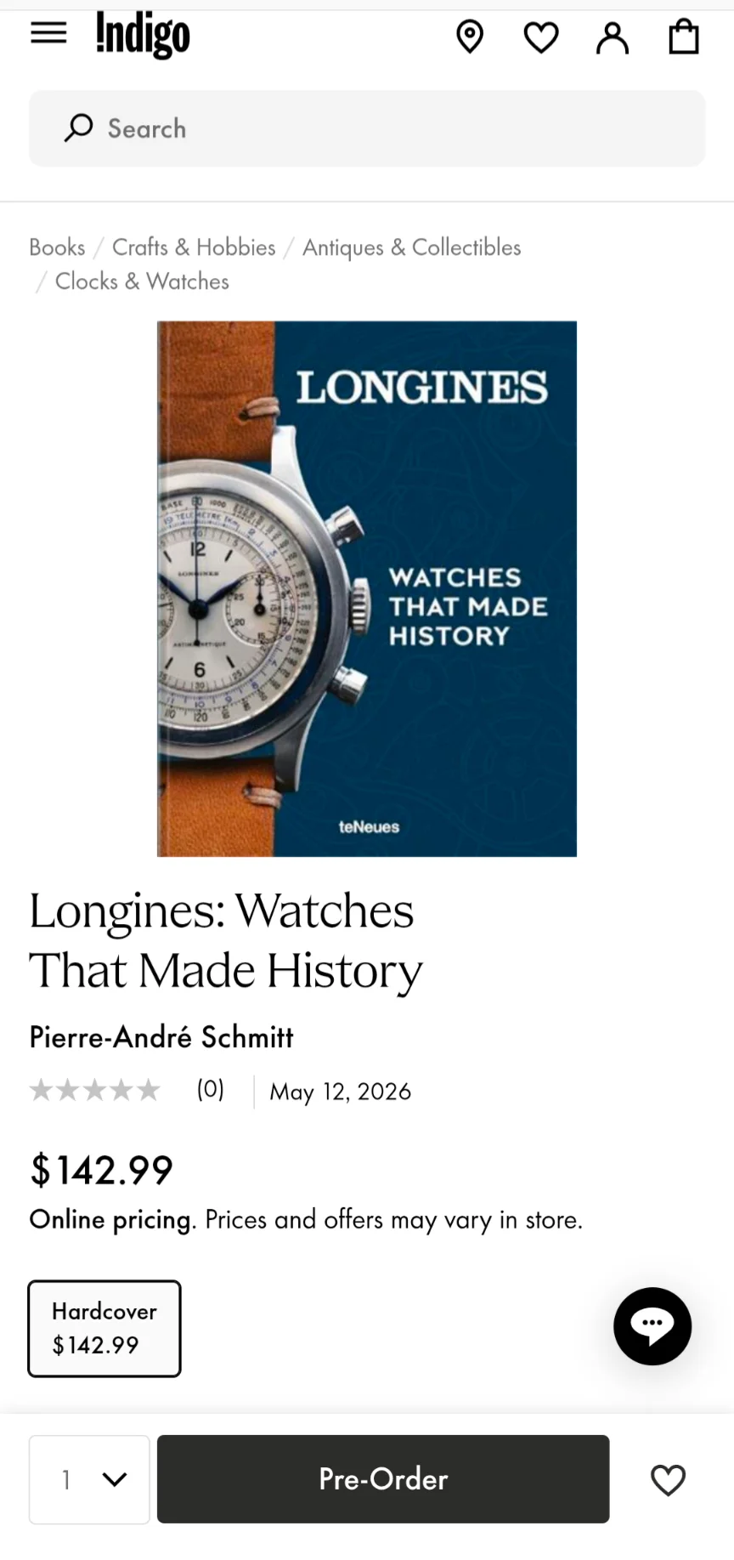Open the hamburger navigation menu

(48, 33)
